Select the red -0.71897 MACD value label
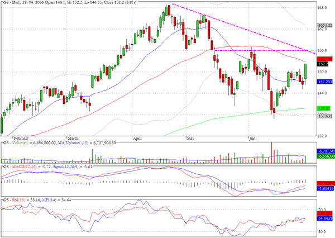The width and height of the screenshot is (335, 238). [326, 183]
